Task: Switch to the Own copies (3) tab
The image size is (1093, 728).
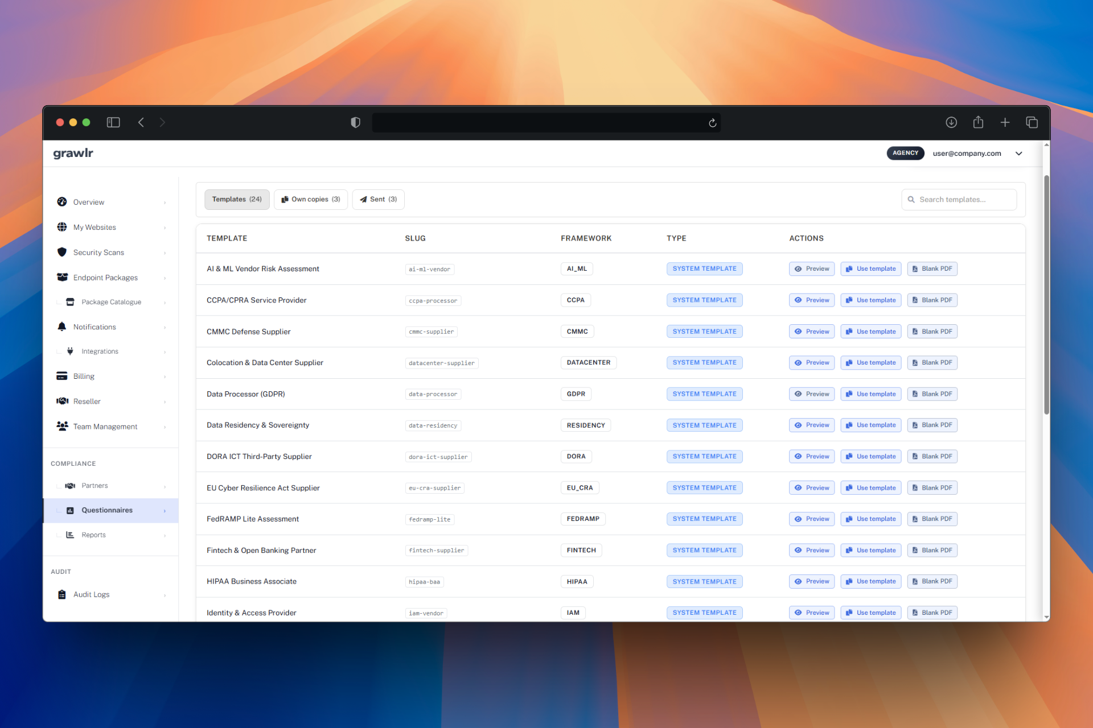Action: pyautogui.click(x=311, y=200)
